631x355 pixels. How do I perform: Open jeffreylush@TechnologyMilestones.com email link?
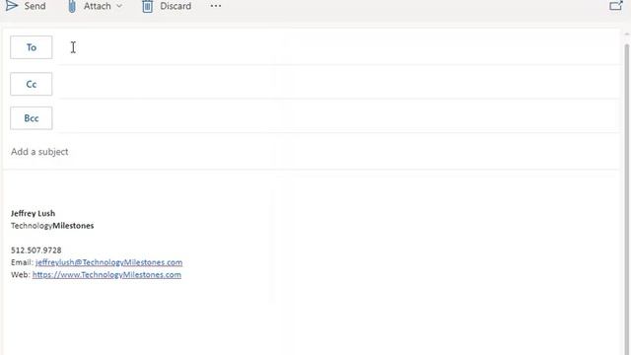pyautogui.click(x=108, y=262)
